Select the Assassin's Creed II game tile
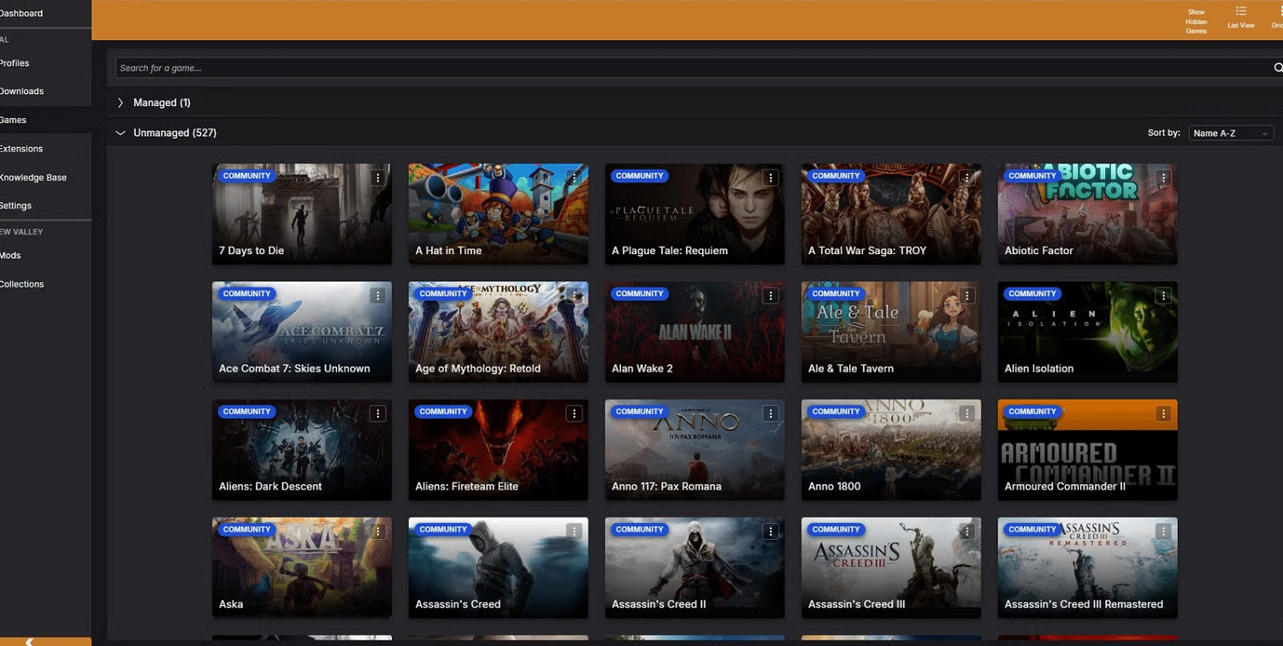 pyautogui.click(x=694, y=566)
